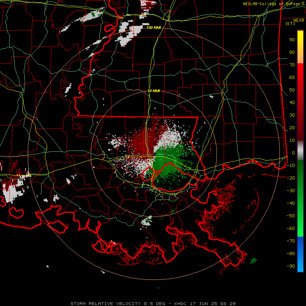Screen dimensions: 306x306
Task: Click the 0 value on the velocity scale
Action: 293,153
